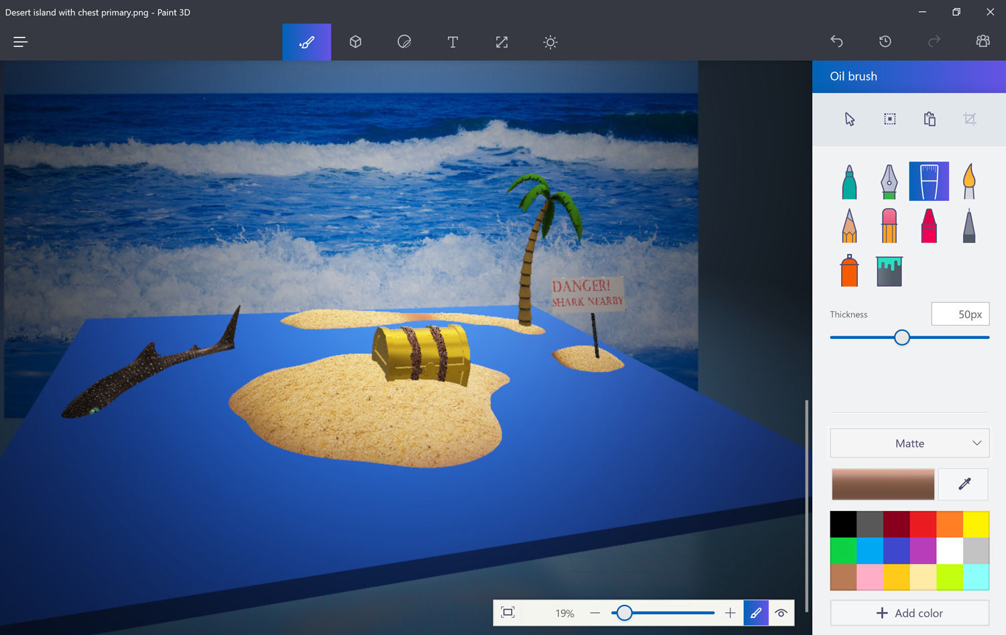
Task: Select the red color swatch
Action: pos(923,524)
